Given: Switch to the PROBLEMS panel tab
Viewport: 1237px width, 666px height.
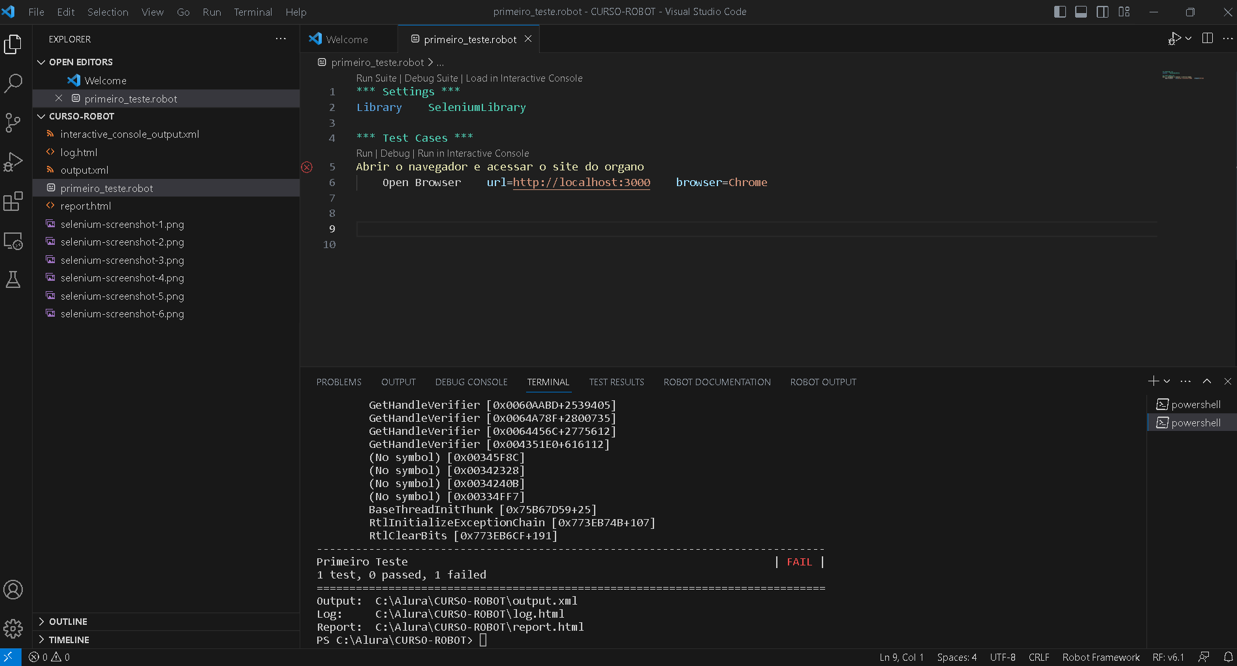Looking at the screenshot, I should pyautogui.click(x=339, y=382).
